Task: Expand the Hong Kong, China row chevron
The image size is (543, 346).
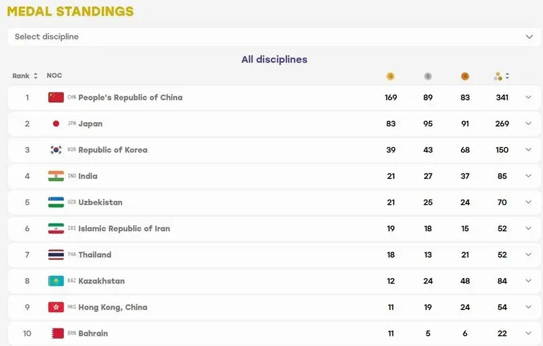Action: pyautogui.click(x=529, y=307)
